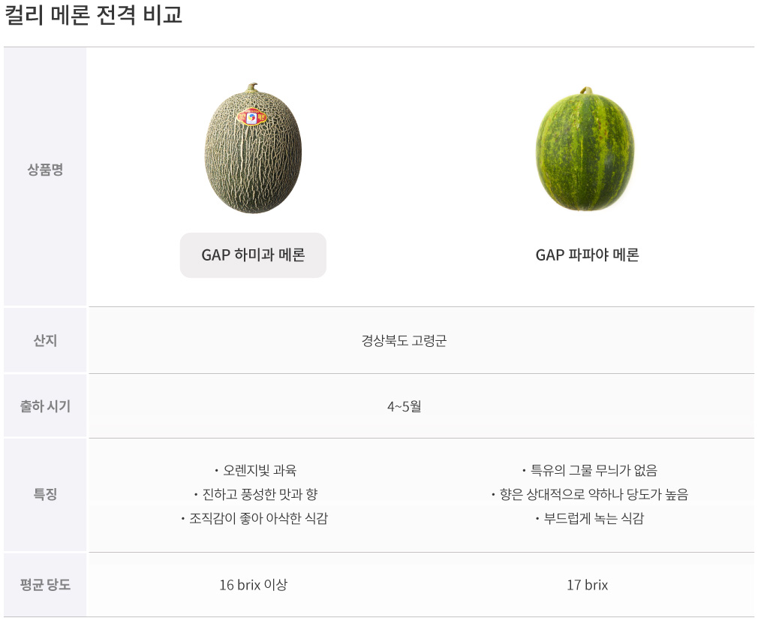Click the 평균 당도 row header
This screenshot has width=758, height=621.
click(45, 585)
